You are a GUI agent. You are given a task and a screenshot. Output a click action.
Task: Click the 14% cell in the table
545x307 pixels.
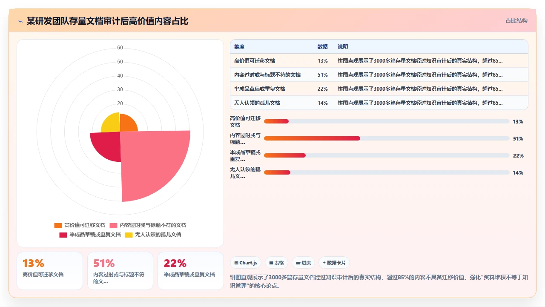coord(323,103)
